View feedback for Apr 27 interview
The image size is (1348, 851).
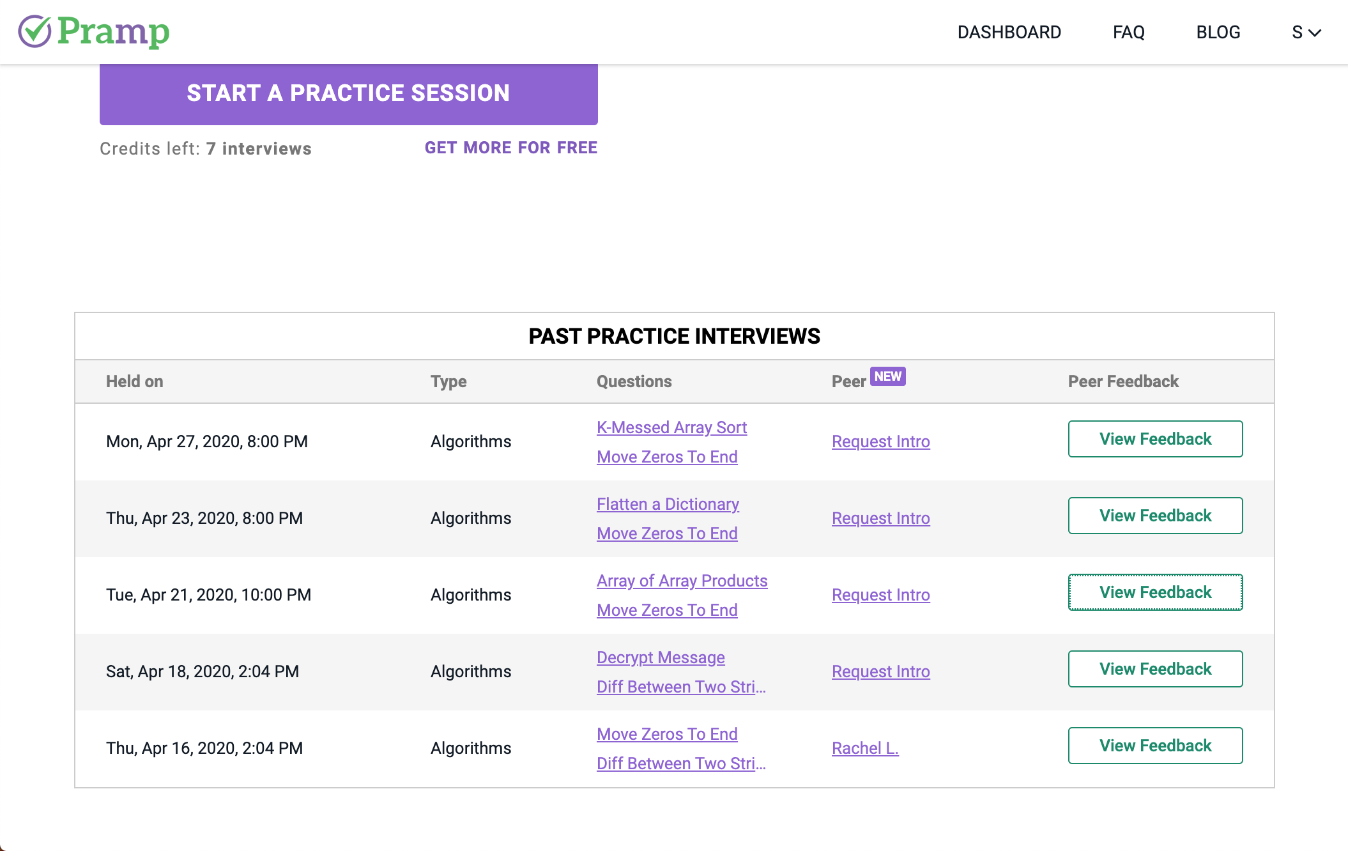tap(1155, 439)
